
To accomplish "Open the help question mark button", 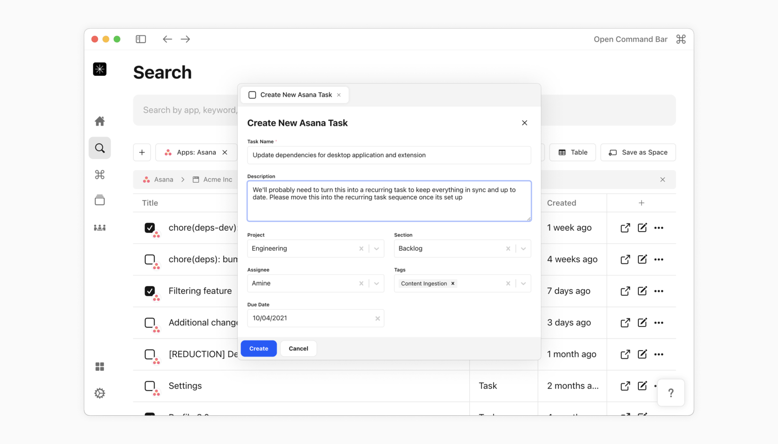I will 671,393.
